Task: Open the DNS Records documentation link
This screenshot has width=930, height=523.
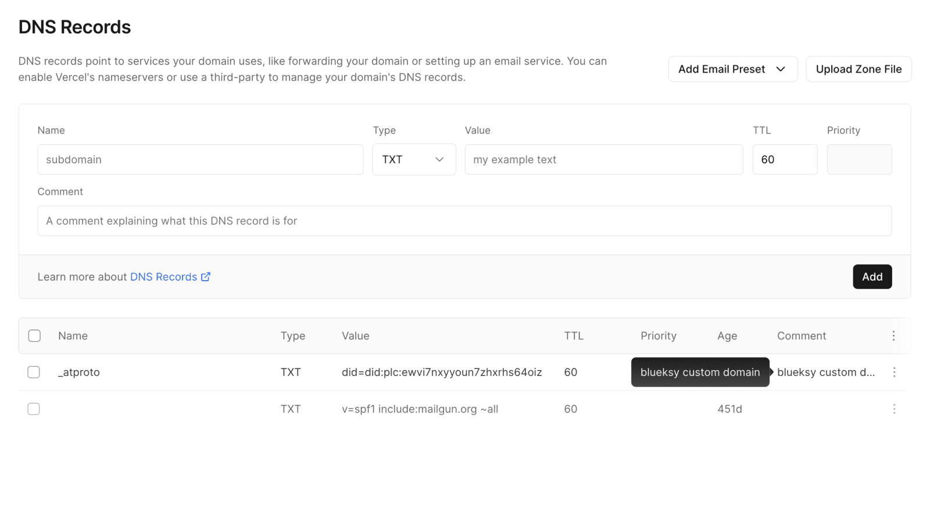Action: click(163, 277)
